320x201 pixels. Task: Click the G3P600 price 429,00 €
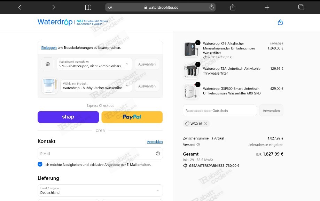point(276,88)
